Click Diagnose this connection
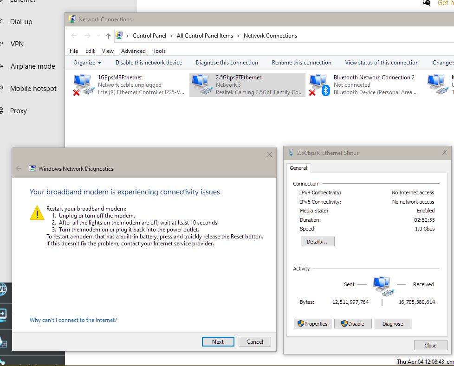454x366 pixels. [227, 63]
